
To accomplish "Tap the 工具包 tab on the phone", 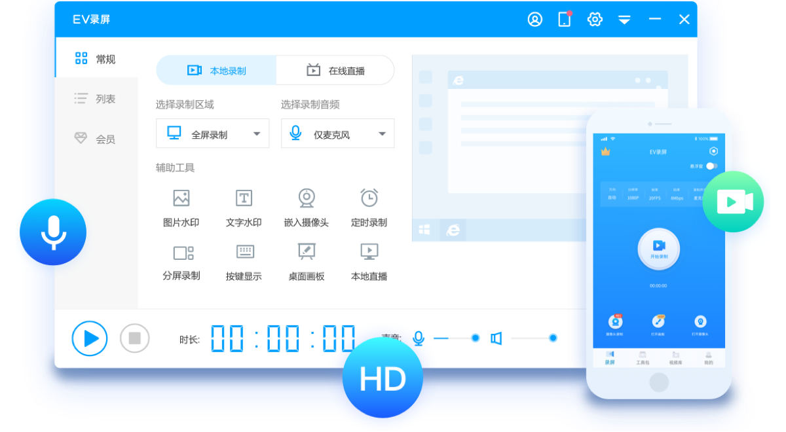I will pos(643,357).
